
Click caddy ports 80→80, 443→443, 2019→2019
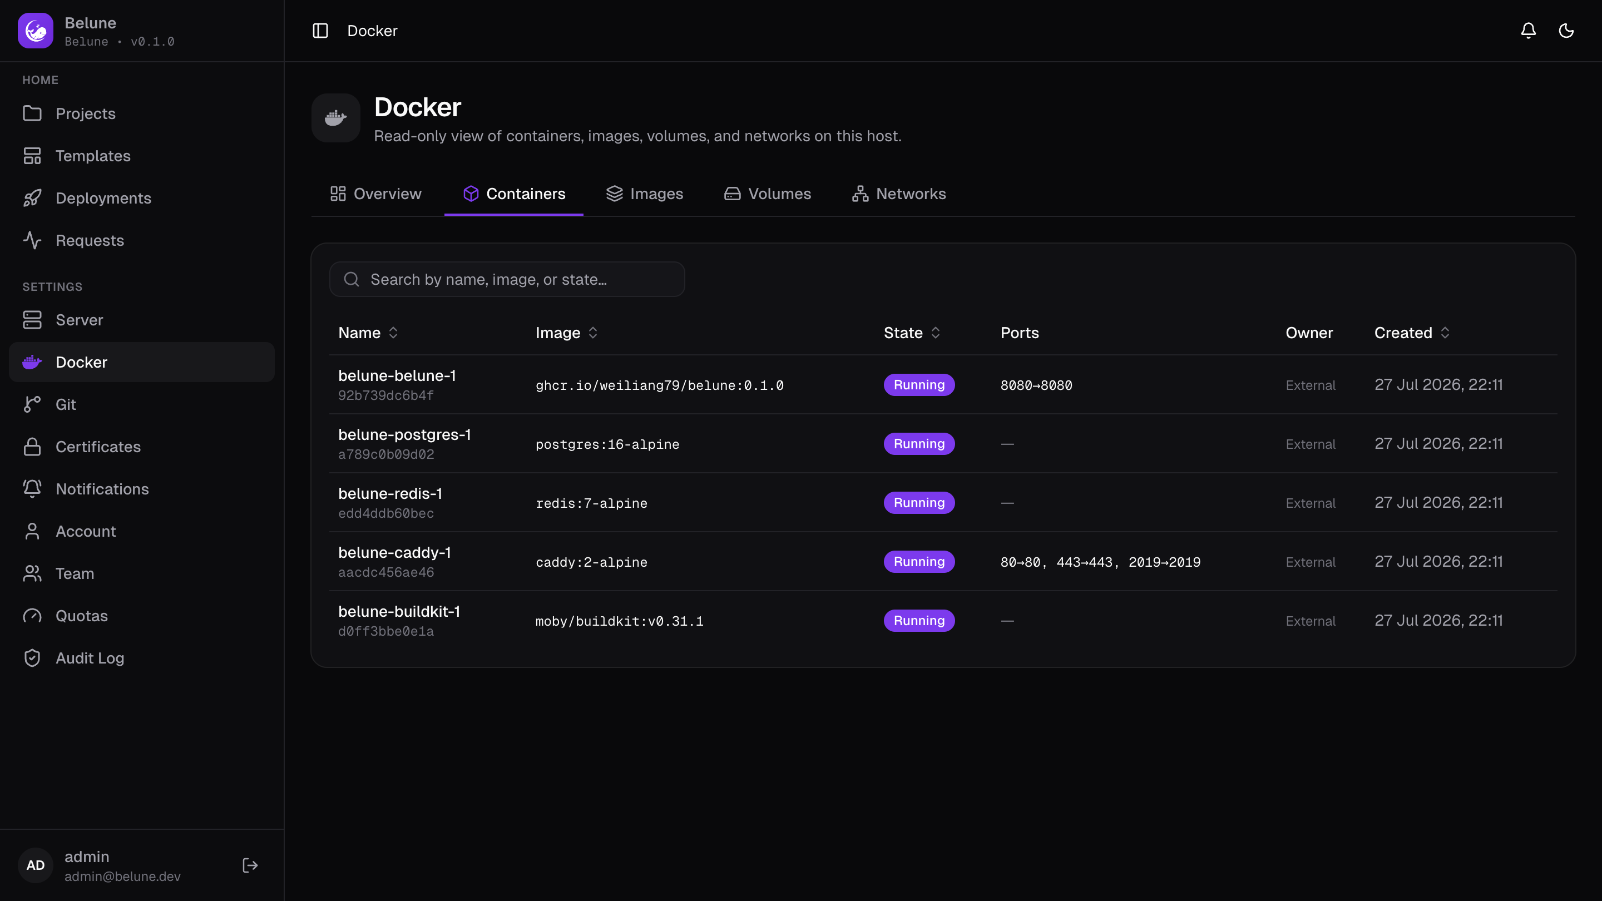(1100, 563)
